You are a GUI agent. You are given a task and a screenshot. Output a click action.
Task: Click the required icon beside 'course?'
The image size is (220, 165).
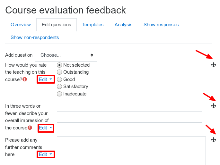click(x=25, y=79)
